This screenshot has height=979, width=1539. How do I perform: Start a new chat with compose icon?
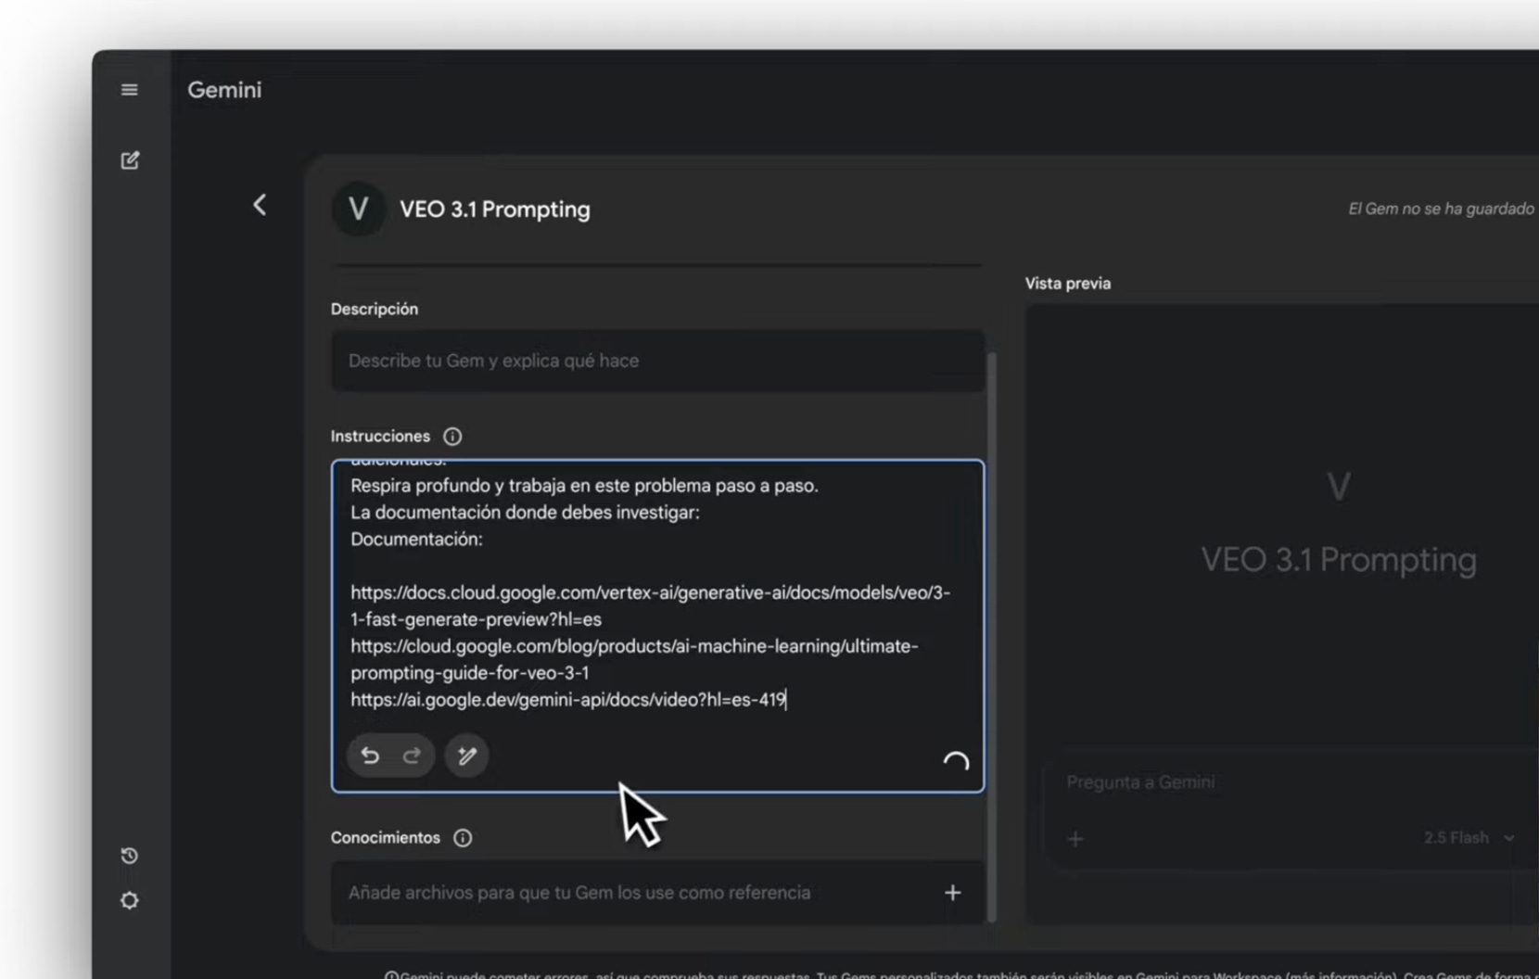130,160
